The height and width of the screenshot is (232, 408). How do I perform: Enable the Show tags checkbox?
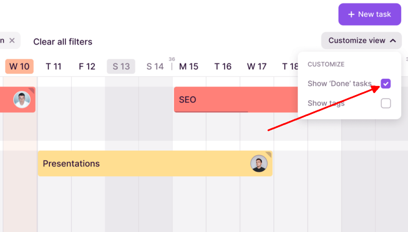[x=385, y=103]
